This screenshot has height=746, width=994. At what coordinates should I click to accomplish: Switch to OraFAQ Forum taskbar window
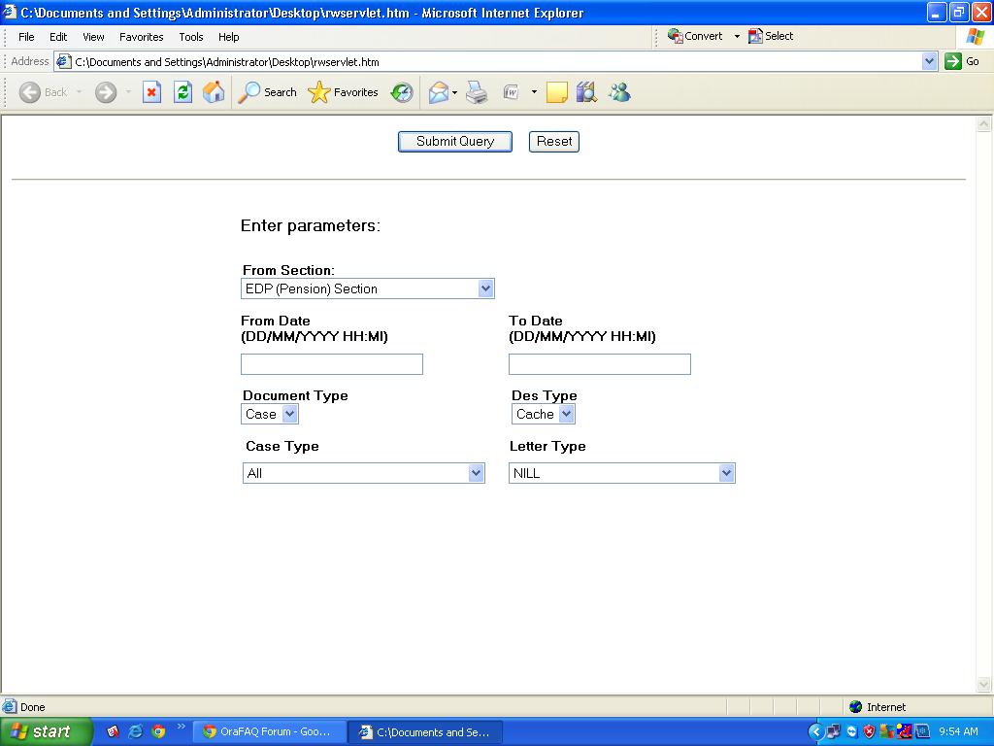(270, 732)
